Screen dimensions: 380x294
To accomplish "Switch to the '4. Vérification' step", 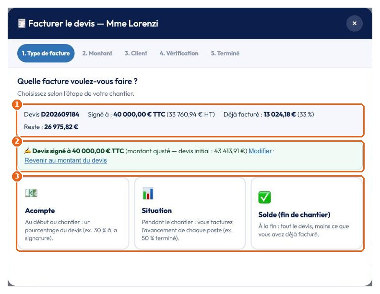I will coord(179,53).
